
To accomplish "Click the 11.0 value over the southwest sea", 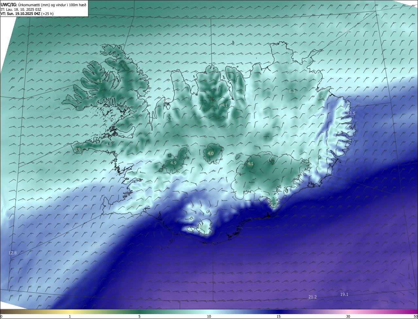I will (97, 247).
